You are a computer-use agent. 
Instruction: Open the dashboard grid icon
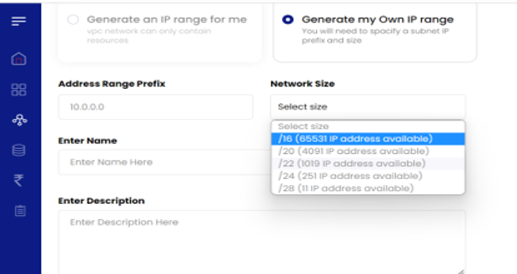[x=19, y=90]
